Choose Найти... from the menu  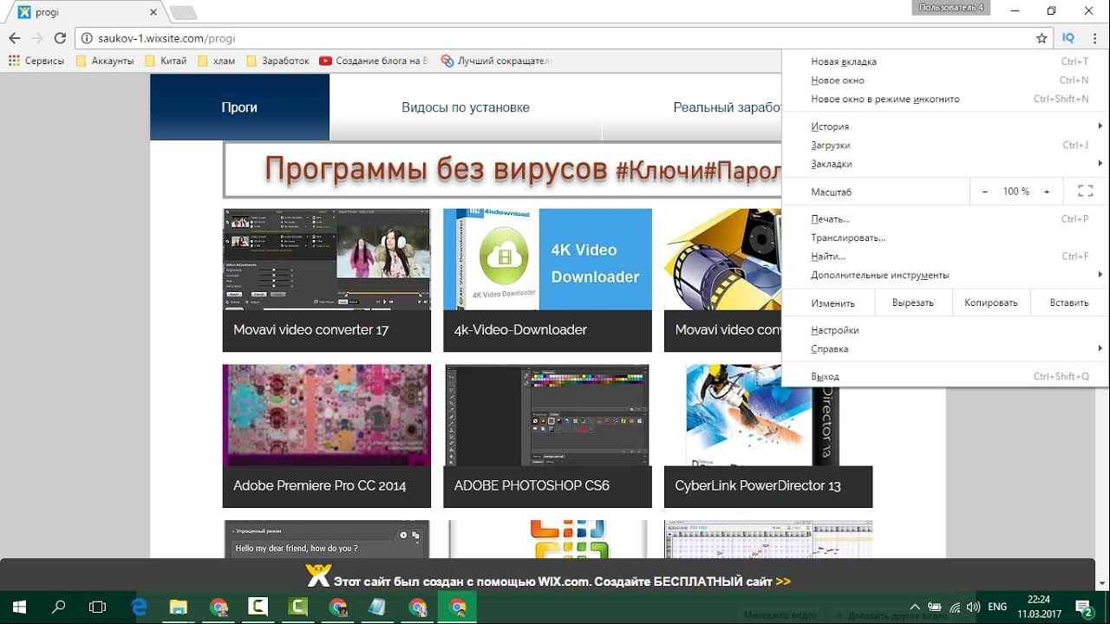pyautogui.click(x=945, y=257)
